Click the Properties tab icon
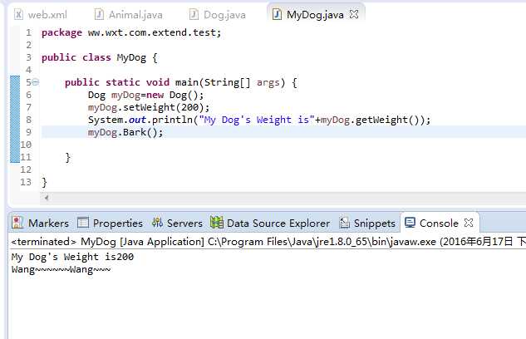 [x=83, y=223]
